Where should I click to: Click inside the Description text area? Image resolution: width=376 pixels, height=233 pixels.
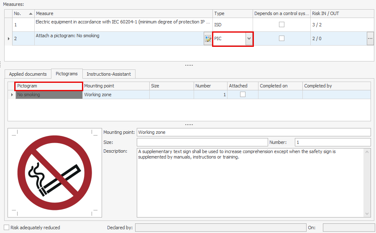(x=251, y=183)
